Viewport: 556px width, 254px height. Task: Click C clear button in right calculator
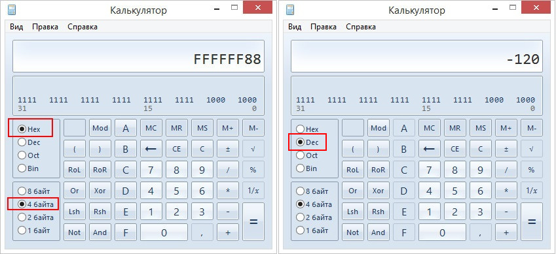coord(481,149)
